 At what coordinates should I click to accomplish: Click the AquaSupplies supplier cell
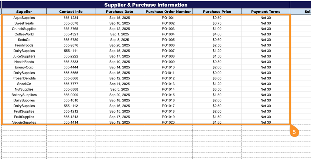point(24,18)
